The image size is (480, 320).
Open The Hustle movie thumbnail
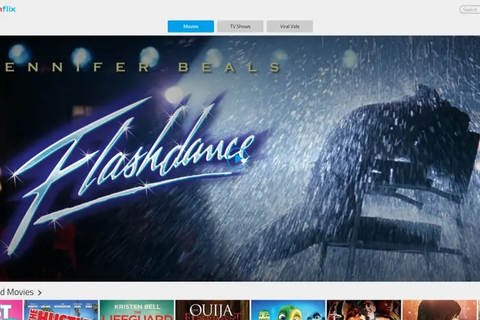[x=61, y=310]
